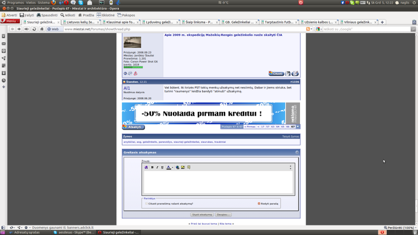The height and width of the screenshot is (235, 418).
Task: Collapse the Greitasis atsakymas panel
Action: click(x=297, y=152)
